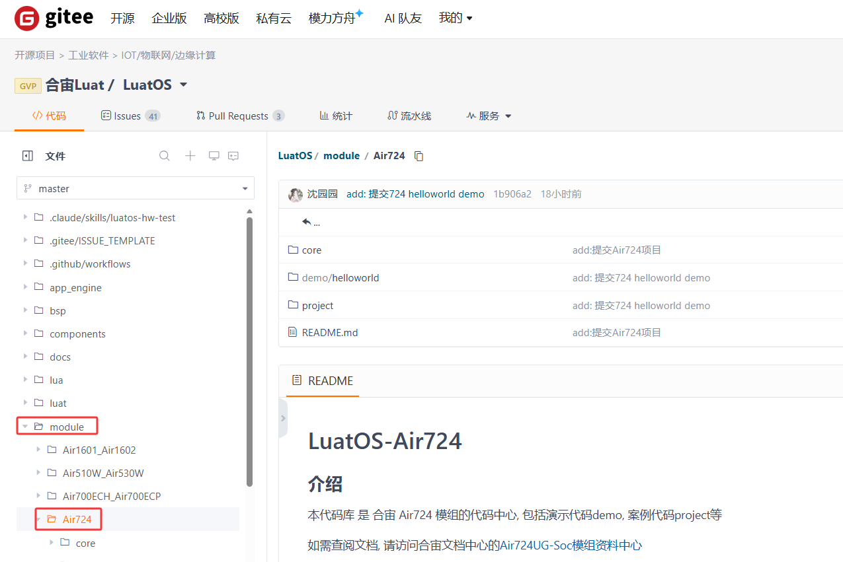Click the GVP badge

tap(28, 86)
